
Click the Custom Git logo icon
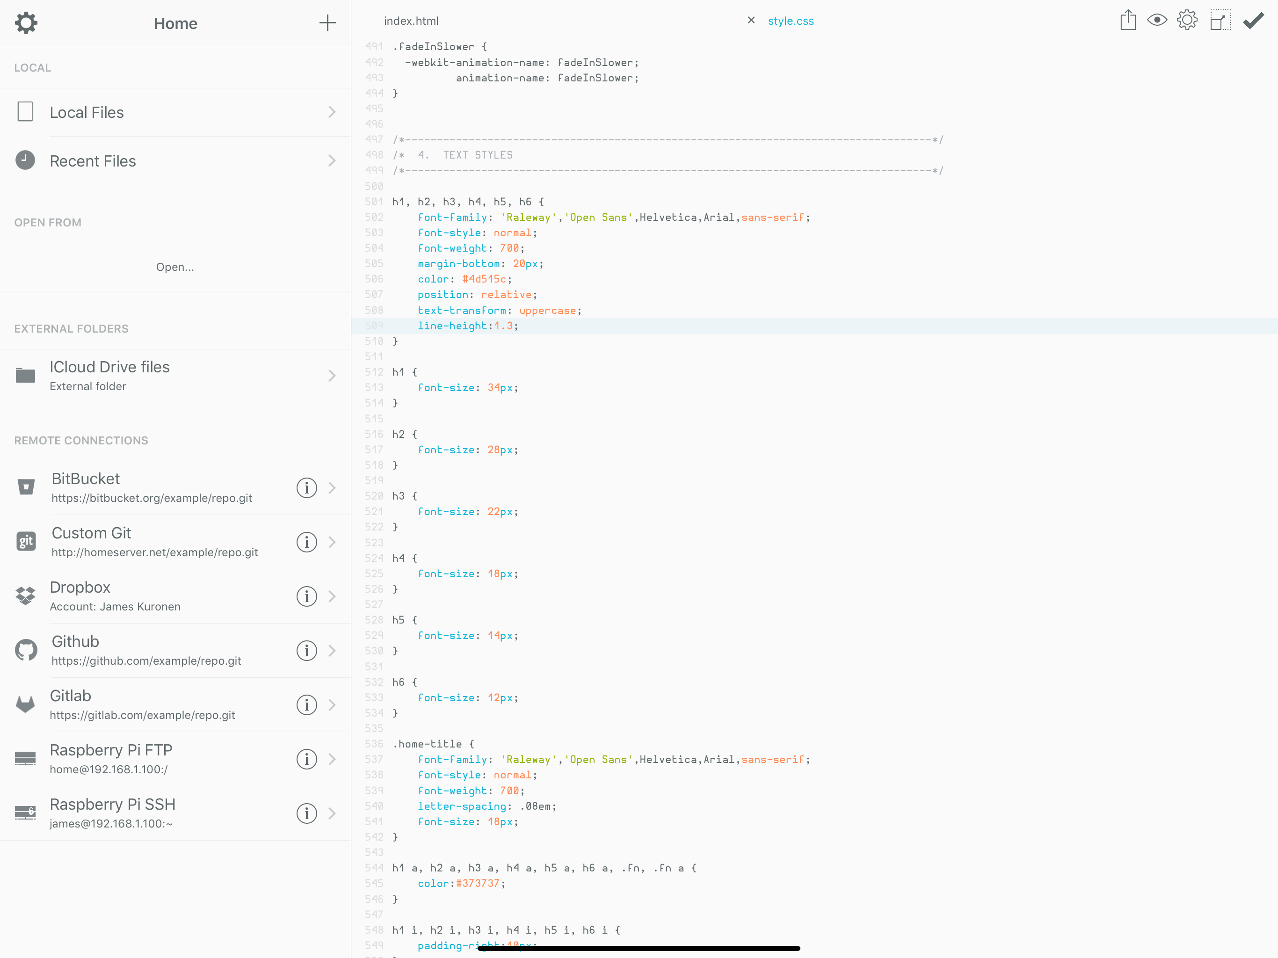26,541
